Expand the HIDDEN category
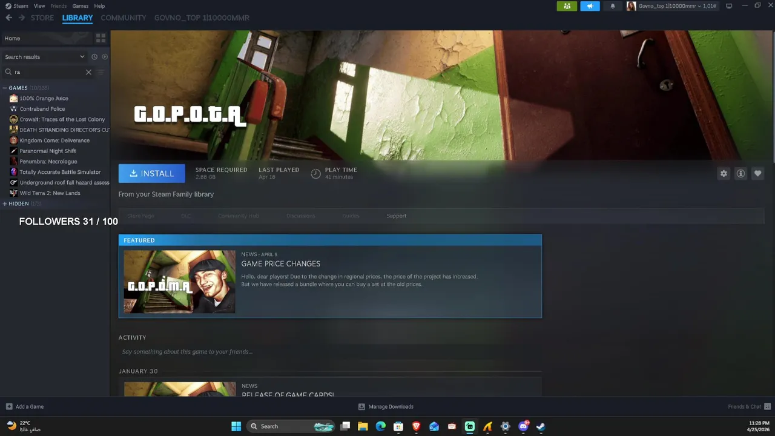Image resolution: width=775 pixels, height=436 pixels. [5, 203]
